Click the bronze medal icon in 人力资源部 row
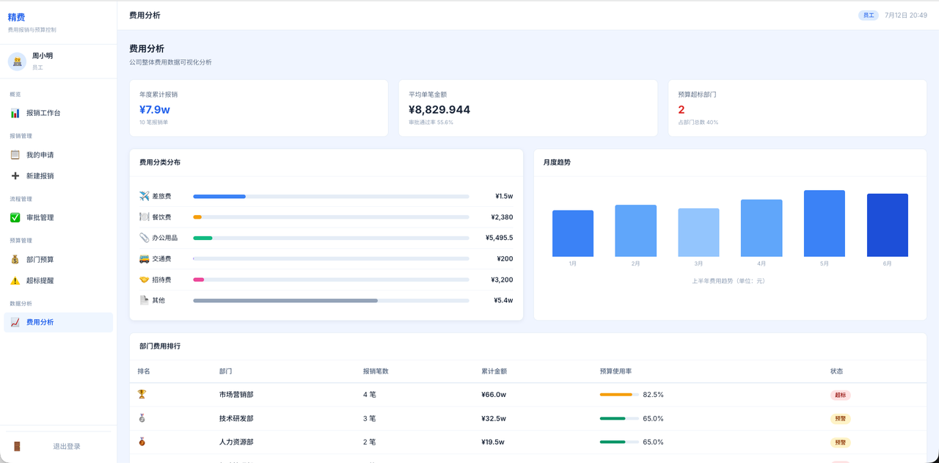This screenshot has width=939, height=463. pyautogui.click(x=142, y=442)
